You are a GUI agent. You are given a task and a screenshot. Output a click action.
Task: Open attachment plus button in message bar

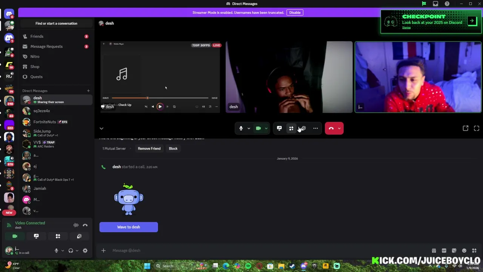(x=103, y=250)
